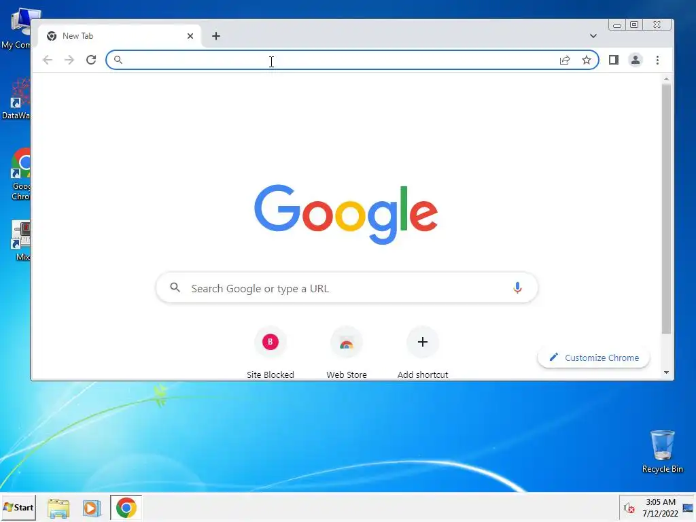Click the Add shortcut plus icon
This screenshot has height=522, width=696.
[x=423, y=342]
